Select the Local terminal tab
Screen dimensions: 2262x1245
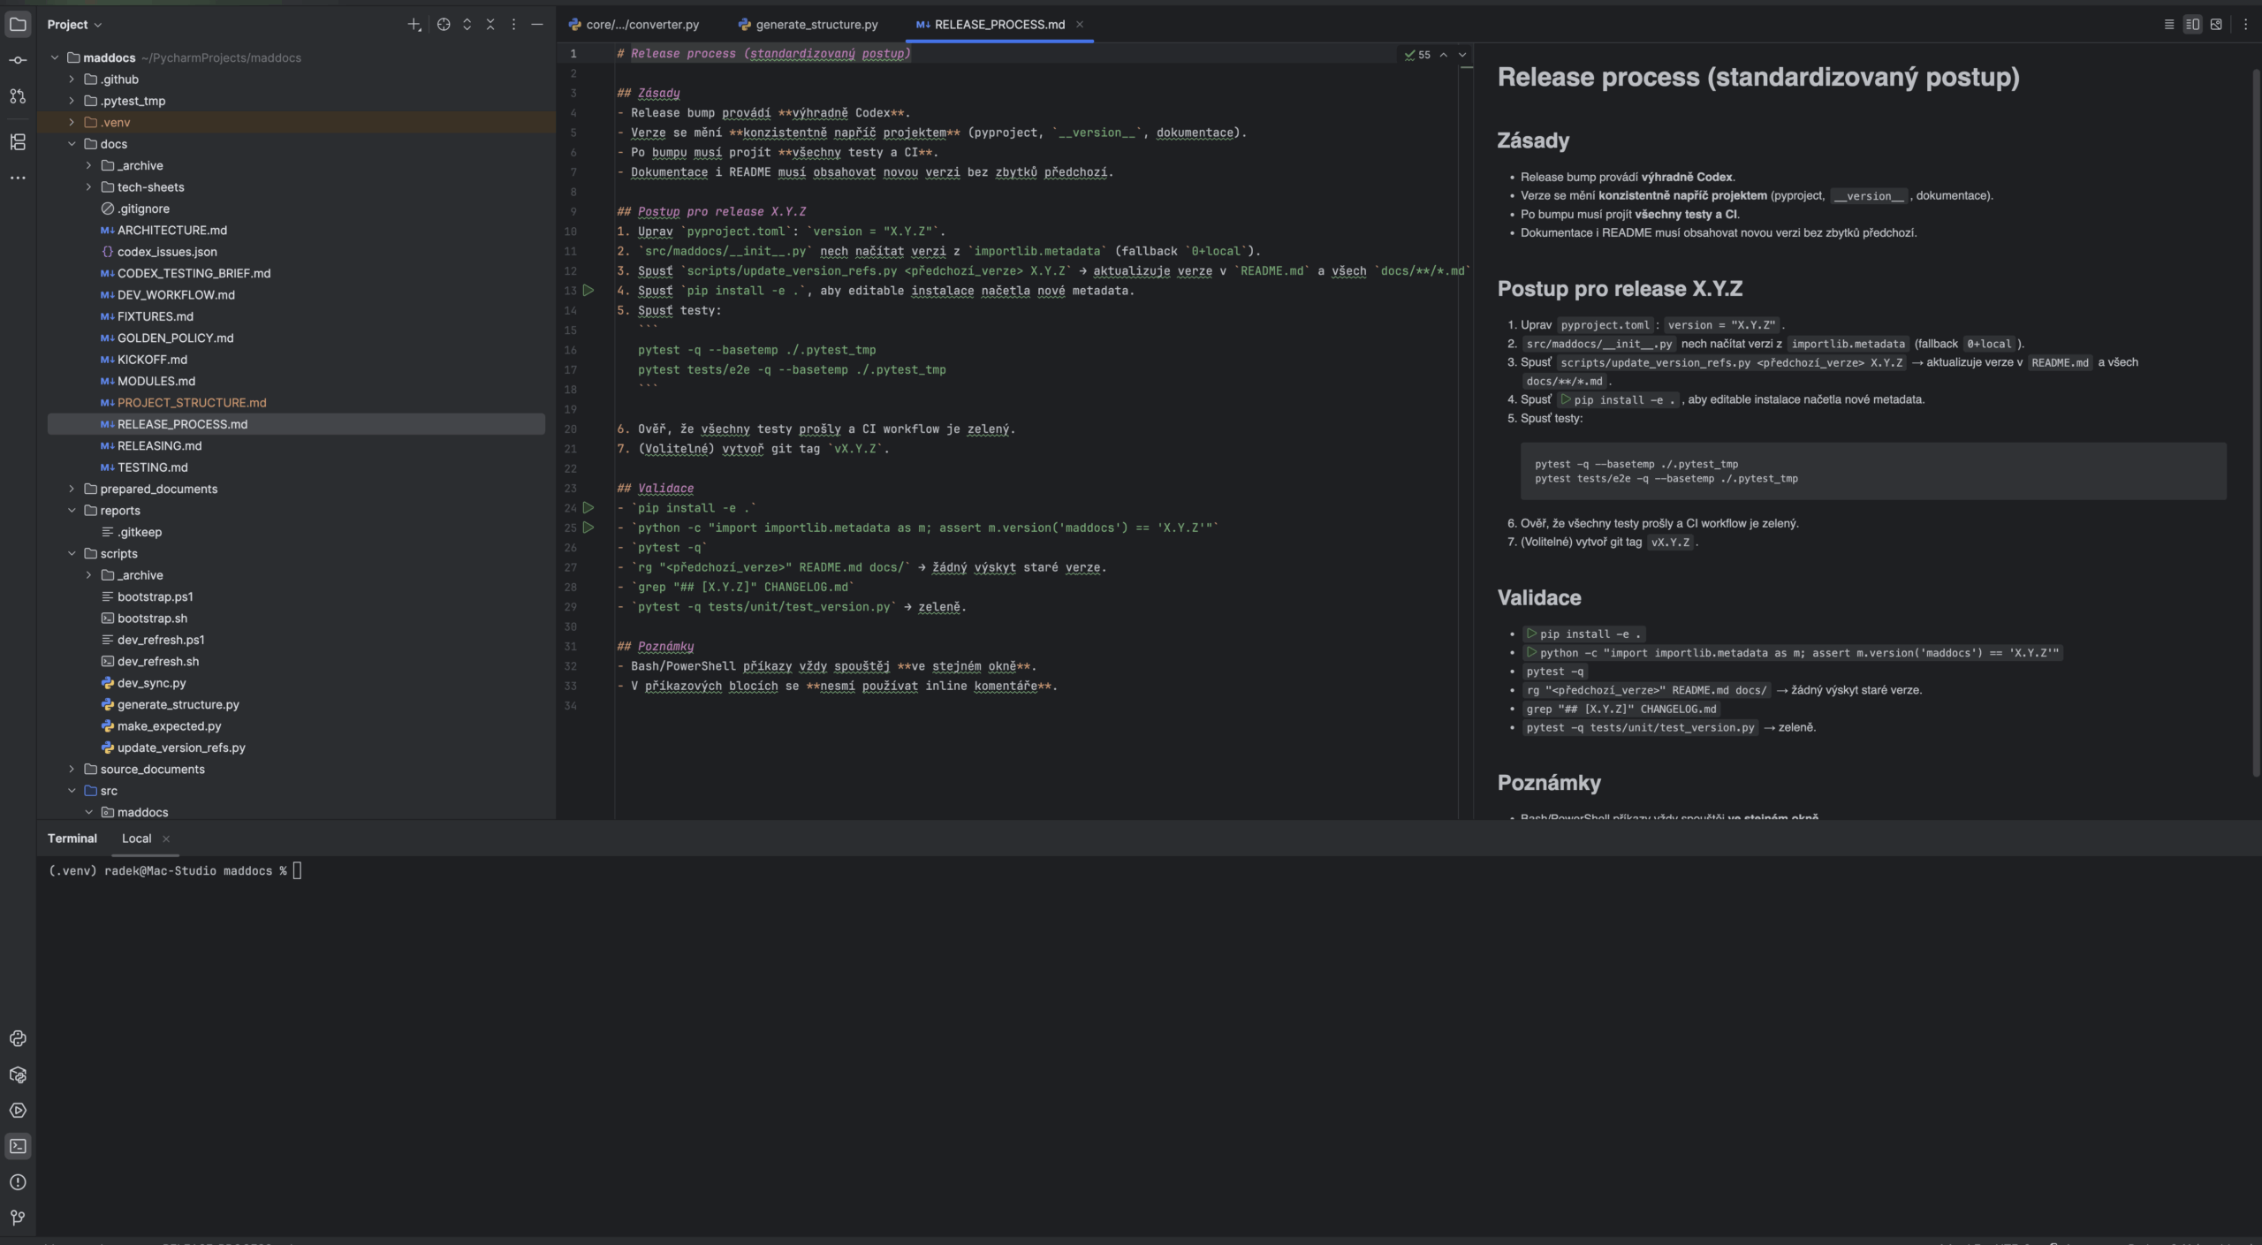pyautogui.click(x=136, y=839)
